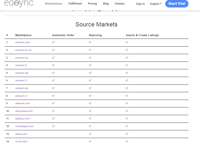Go to the Pricing page

pyautogui.click(x=92, y=3)
